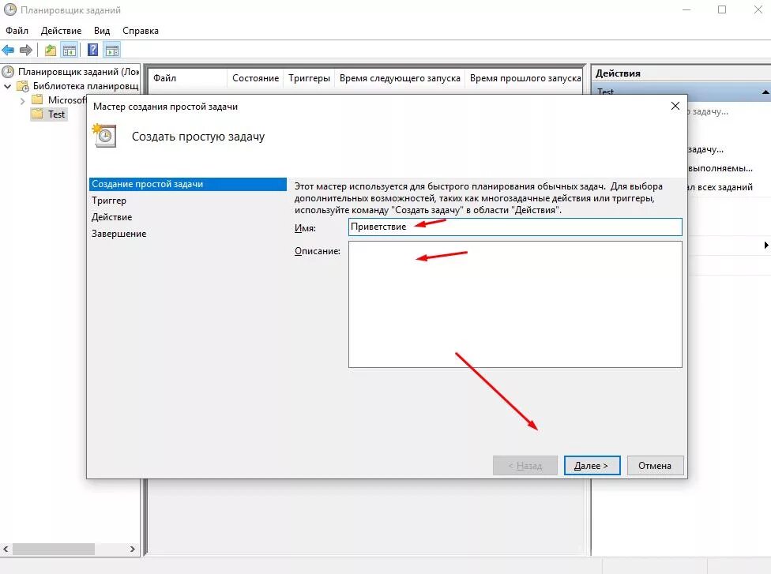This screenshot has height=574, width=771.
Task: Select the Test folder in tree
Action: [56, 114]
